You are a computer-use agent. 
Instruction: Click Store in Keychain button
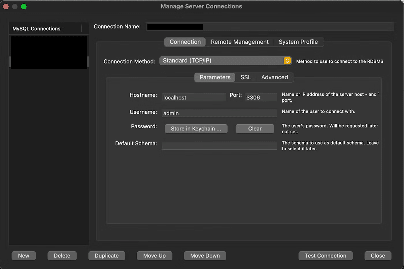pyautogui.click(x=196, y=129)
